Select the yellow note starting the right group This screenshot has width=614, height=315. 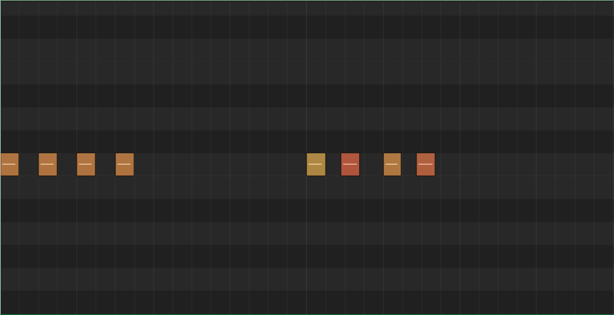(316, 165)
